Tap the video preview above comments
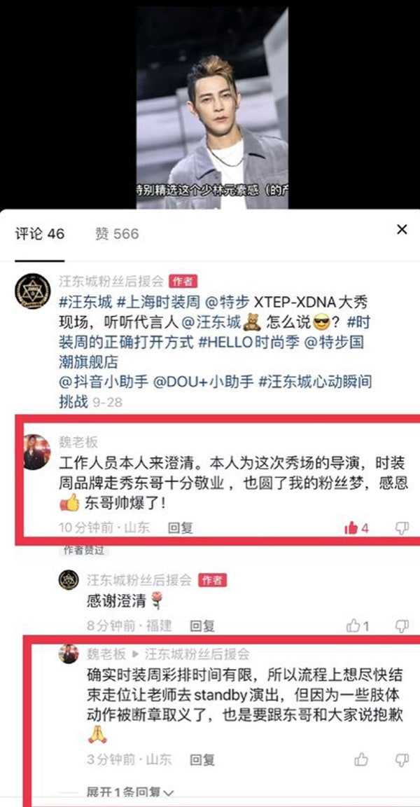Image resolution: width=420 pixels, height=807 pixels. [212, 108]
